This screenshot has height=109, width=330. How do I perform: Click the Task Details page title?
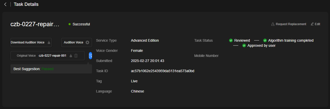[x=26, y=4]
